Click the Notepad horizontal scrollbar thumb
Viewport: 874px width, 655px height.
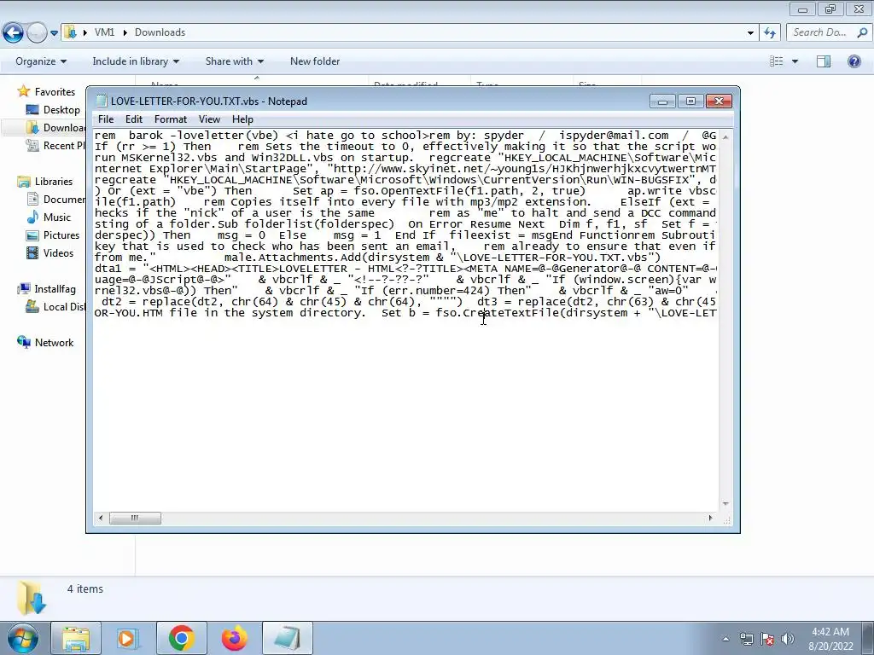click(x=135, y=518)
